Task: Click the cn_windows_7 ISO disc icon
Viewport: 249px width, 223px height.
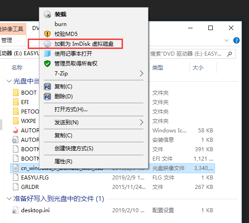Action: (15, 168)
